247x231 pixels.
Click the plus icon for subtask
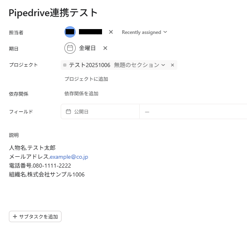pyautogui.click(x=15, y=216)
